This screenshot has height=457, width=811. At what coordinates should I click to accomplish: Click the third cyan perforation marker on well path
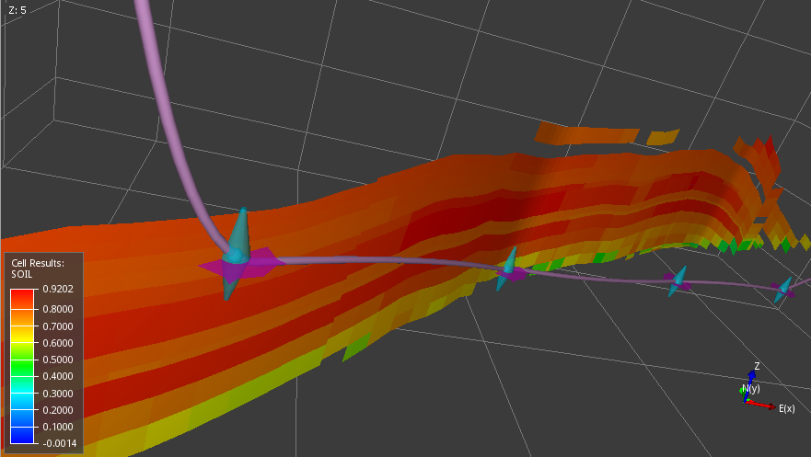tap(678, 280)
